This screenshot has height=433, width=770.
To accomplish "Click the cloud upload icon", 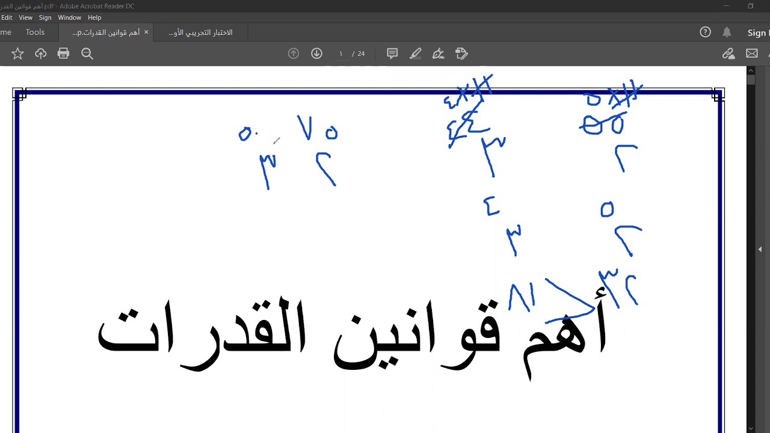I will (x=40, y=54).
